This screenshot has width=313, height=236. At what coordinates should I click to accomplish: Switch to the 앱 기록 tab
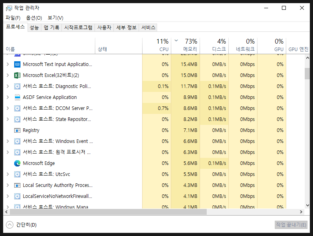52,27
